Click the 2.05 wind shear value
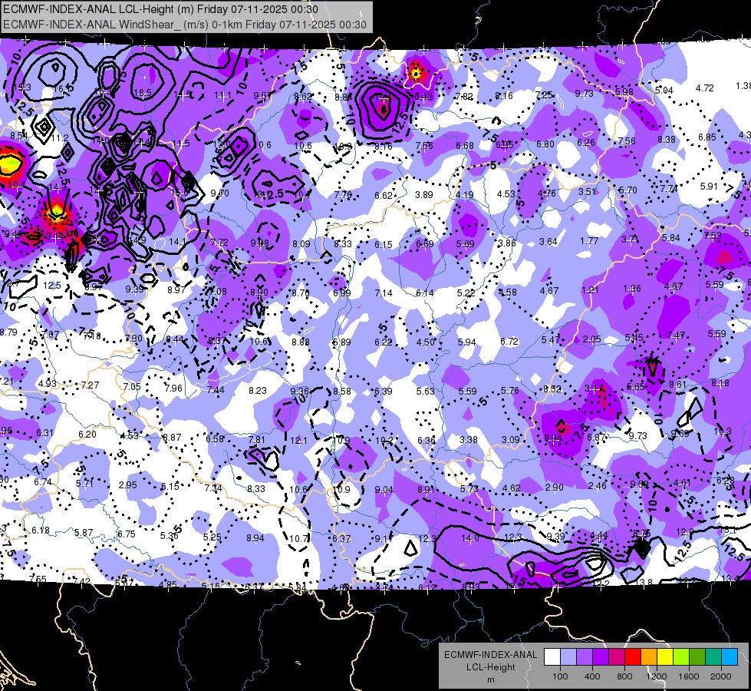Screen dimensions: 751x691 591,339
